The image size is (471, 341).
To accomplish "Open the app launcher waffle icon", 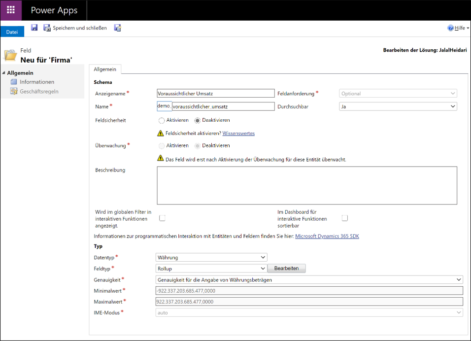I will click(x=11, y=10).
